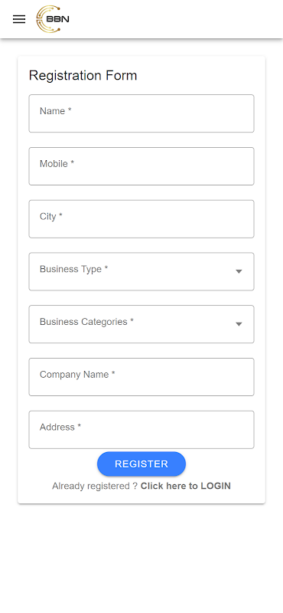Click the 'City *' placeholder label

[51, 217]
